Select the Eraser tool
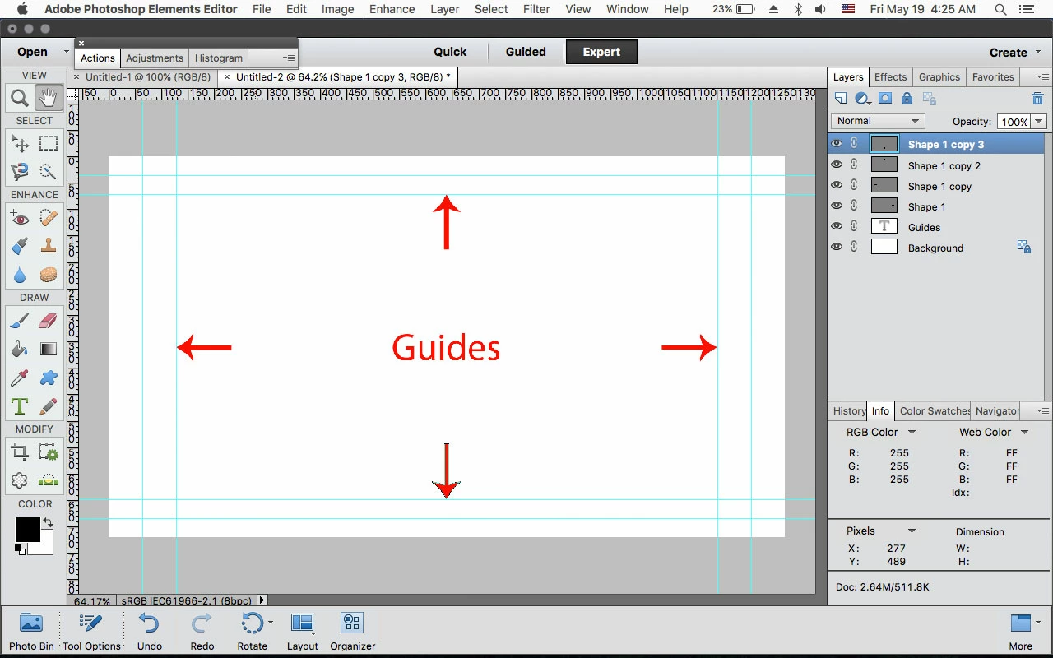The height and width of the screenshot is (658, 1053). [49, 321]
